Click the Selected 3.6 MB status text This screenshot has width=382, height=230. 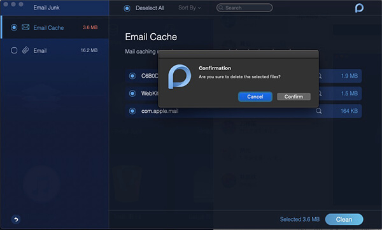tap(299, 219)
